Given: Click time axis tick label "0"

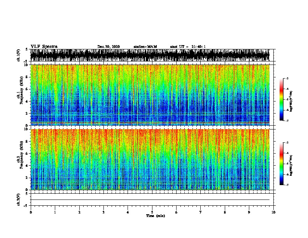Looking at the screenshot, I should (31, 212).
